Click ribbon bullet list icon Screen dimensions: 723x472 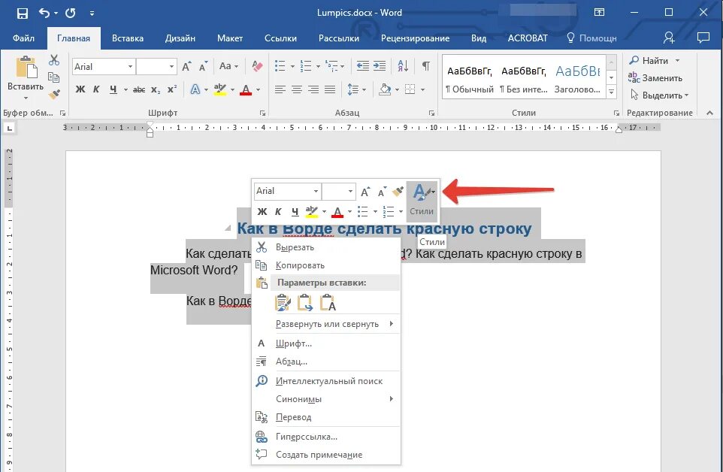(280, 66)
